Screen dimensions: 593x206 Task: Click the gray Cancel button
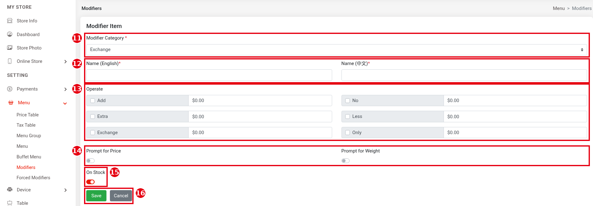pos(121,196)
